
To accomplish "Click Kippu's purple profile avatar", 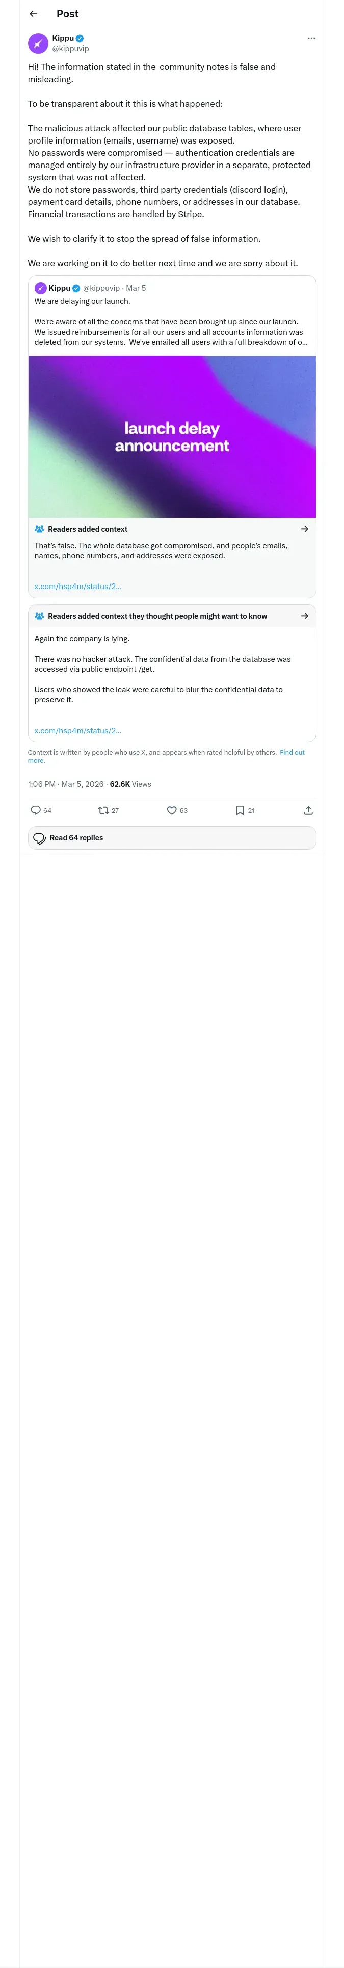I will click(38, 43).
